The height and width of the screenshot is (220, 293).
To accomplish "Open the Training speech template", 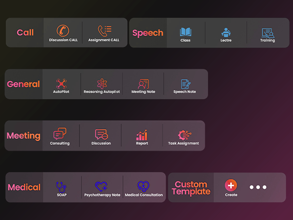I will (x=267, y=33).
